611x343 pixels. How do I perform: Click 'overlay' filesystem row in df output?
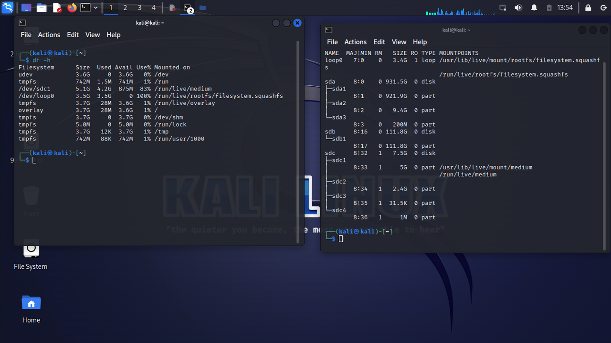[x=88, y=110]
